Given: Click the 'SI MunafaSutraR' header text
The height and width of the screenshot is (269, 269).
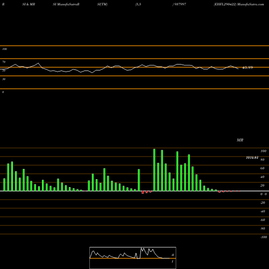Looking at the screenshot, I should (x=66, y=4).
